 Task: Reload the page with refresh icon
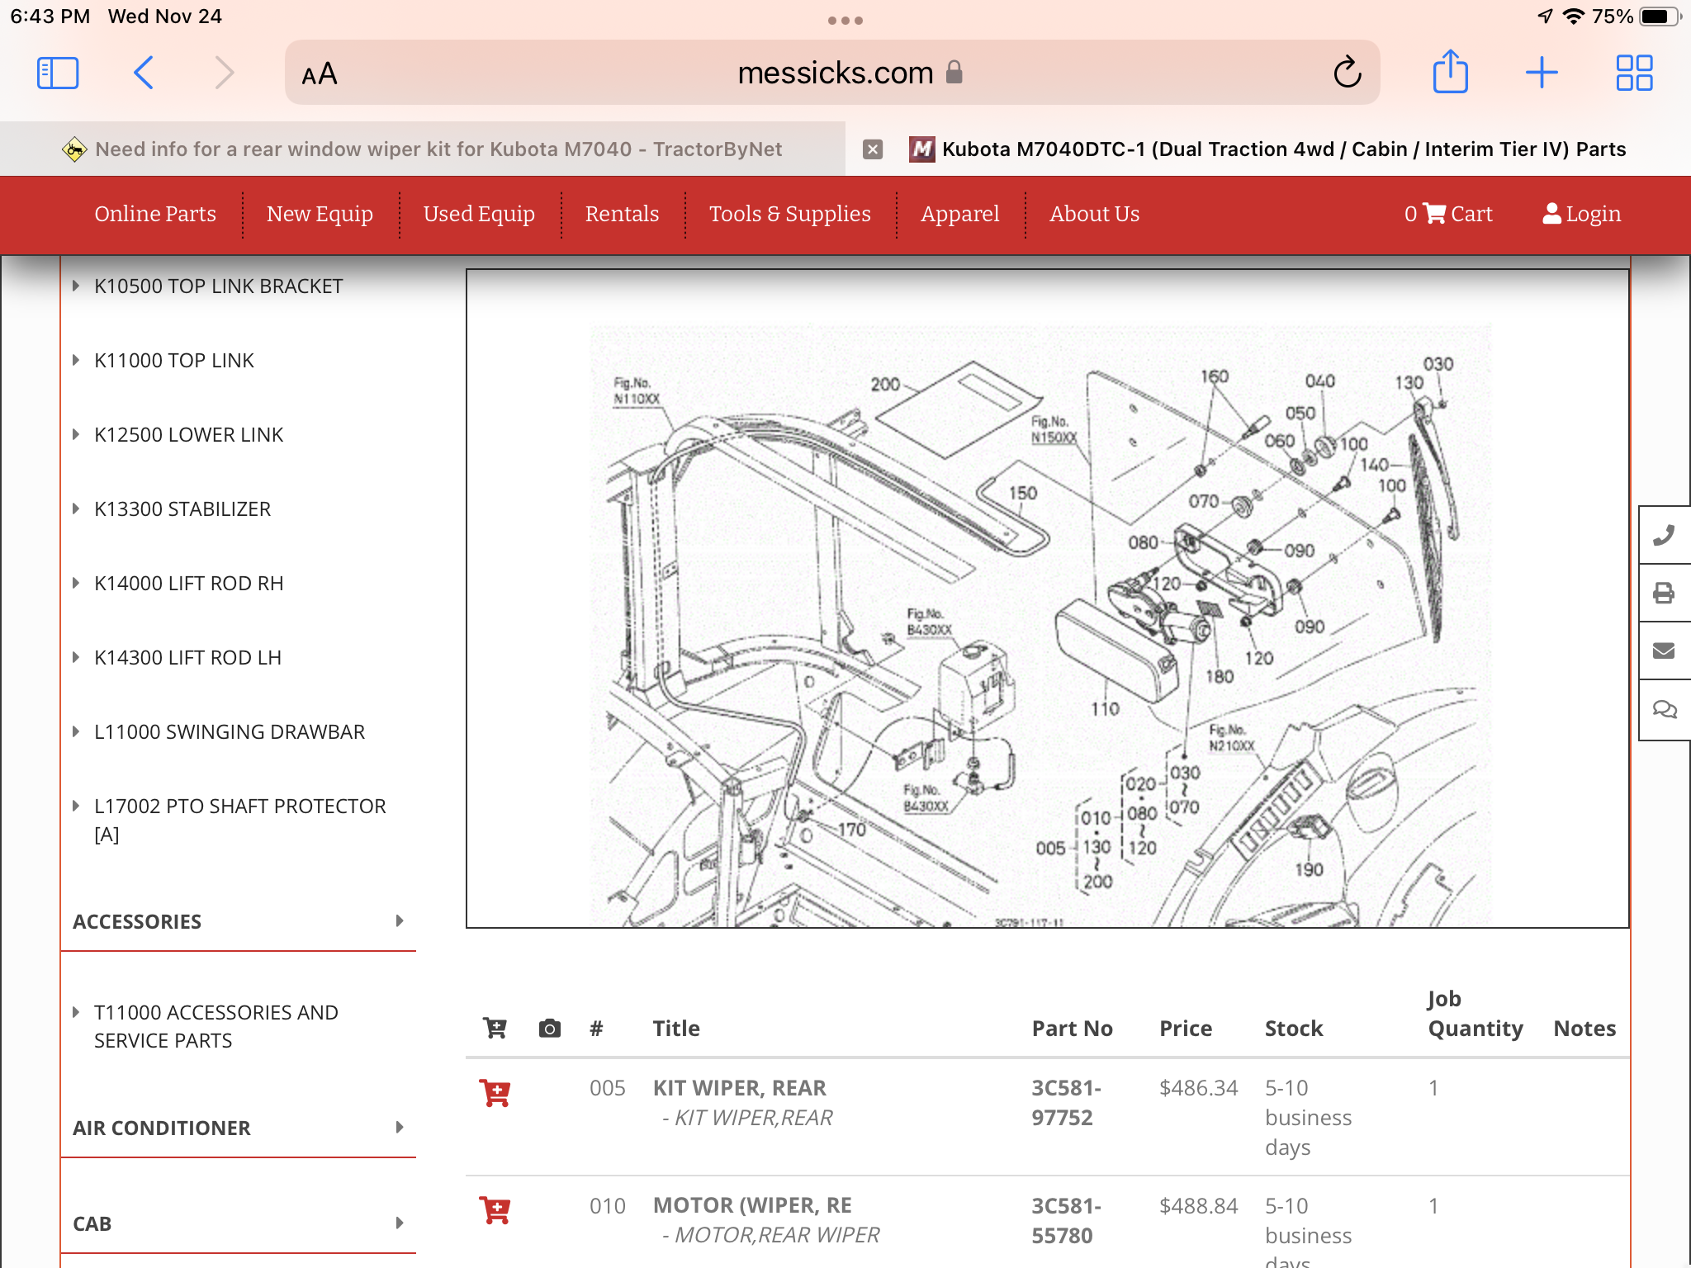click(x=1347, y=73)
